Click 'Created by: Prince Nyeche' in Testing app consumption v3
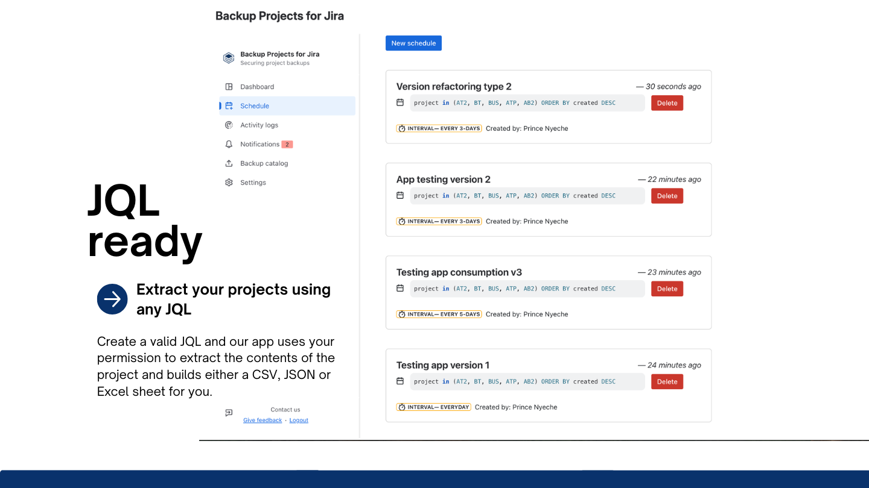 [x=527, y=314]
